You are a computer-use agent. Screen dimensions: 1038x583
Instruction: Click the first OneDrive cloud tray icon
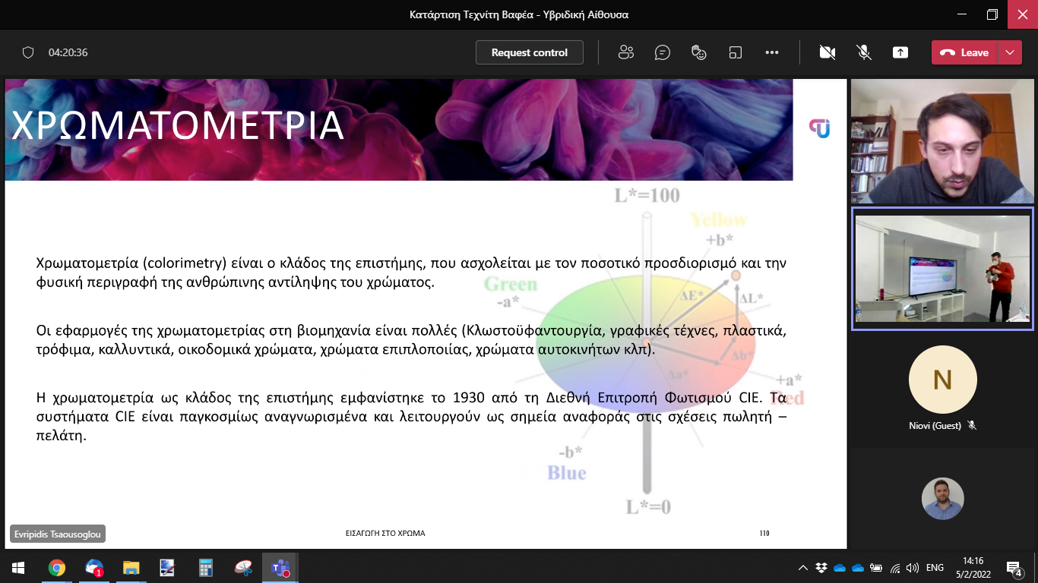[x=840, y=568]
